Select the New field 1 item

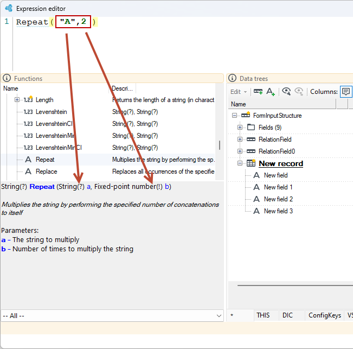[278, 187]
